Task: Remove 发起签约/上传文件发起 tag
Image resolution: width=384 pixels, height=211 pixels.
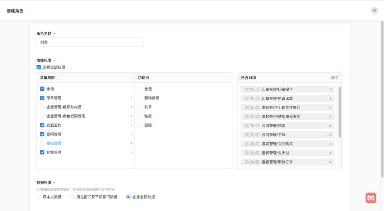Action: click(330, 107)
